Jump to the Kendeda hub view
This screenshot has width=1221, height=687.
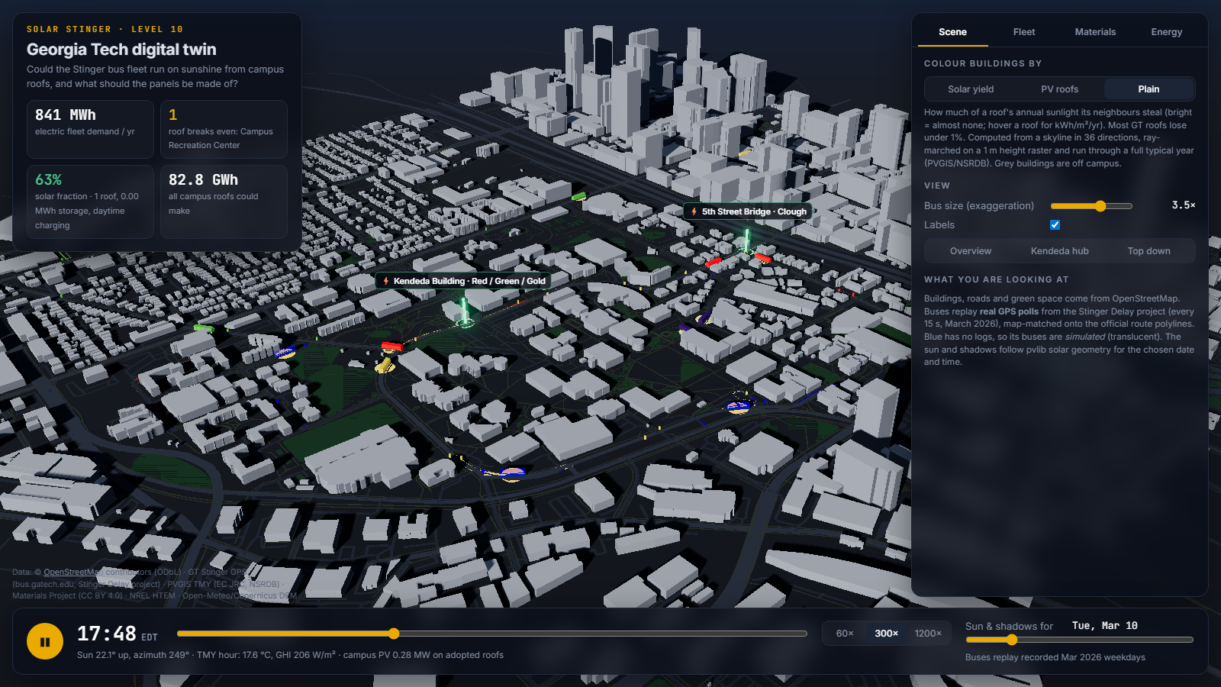pos(1060,251)
